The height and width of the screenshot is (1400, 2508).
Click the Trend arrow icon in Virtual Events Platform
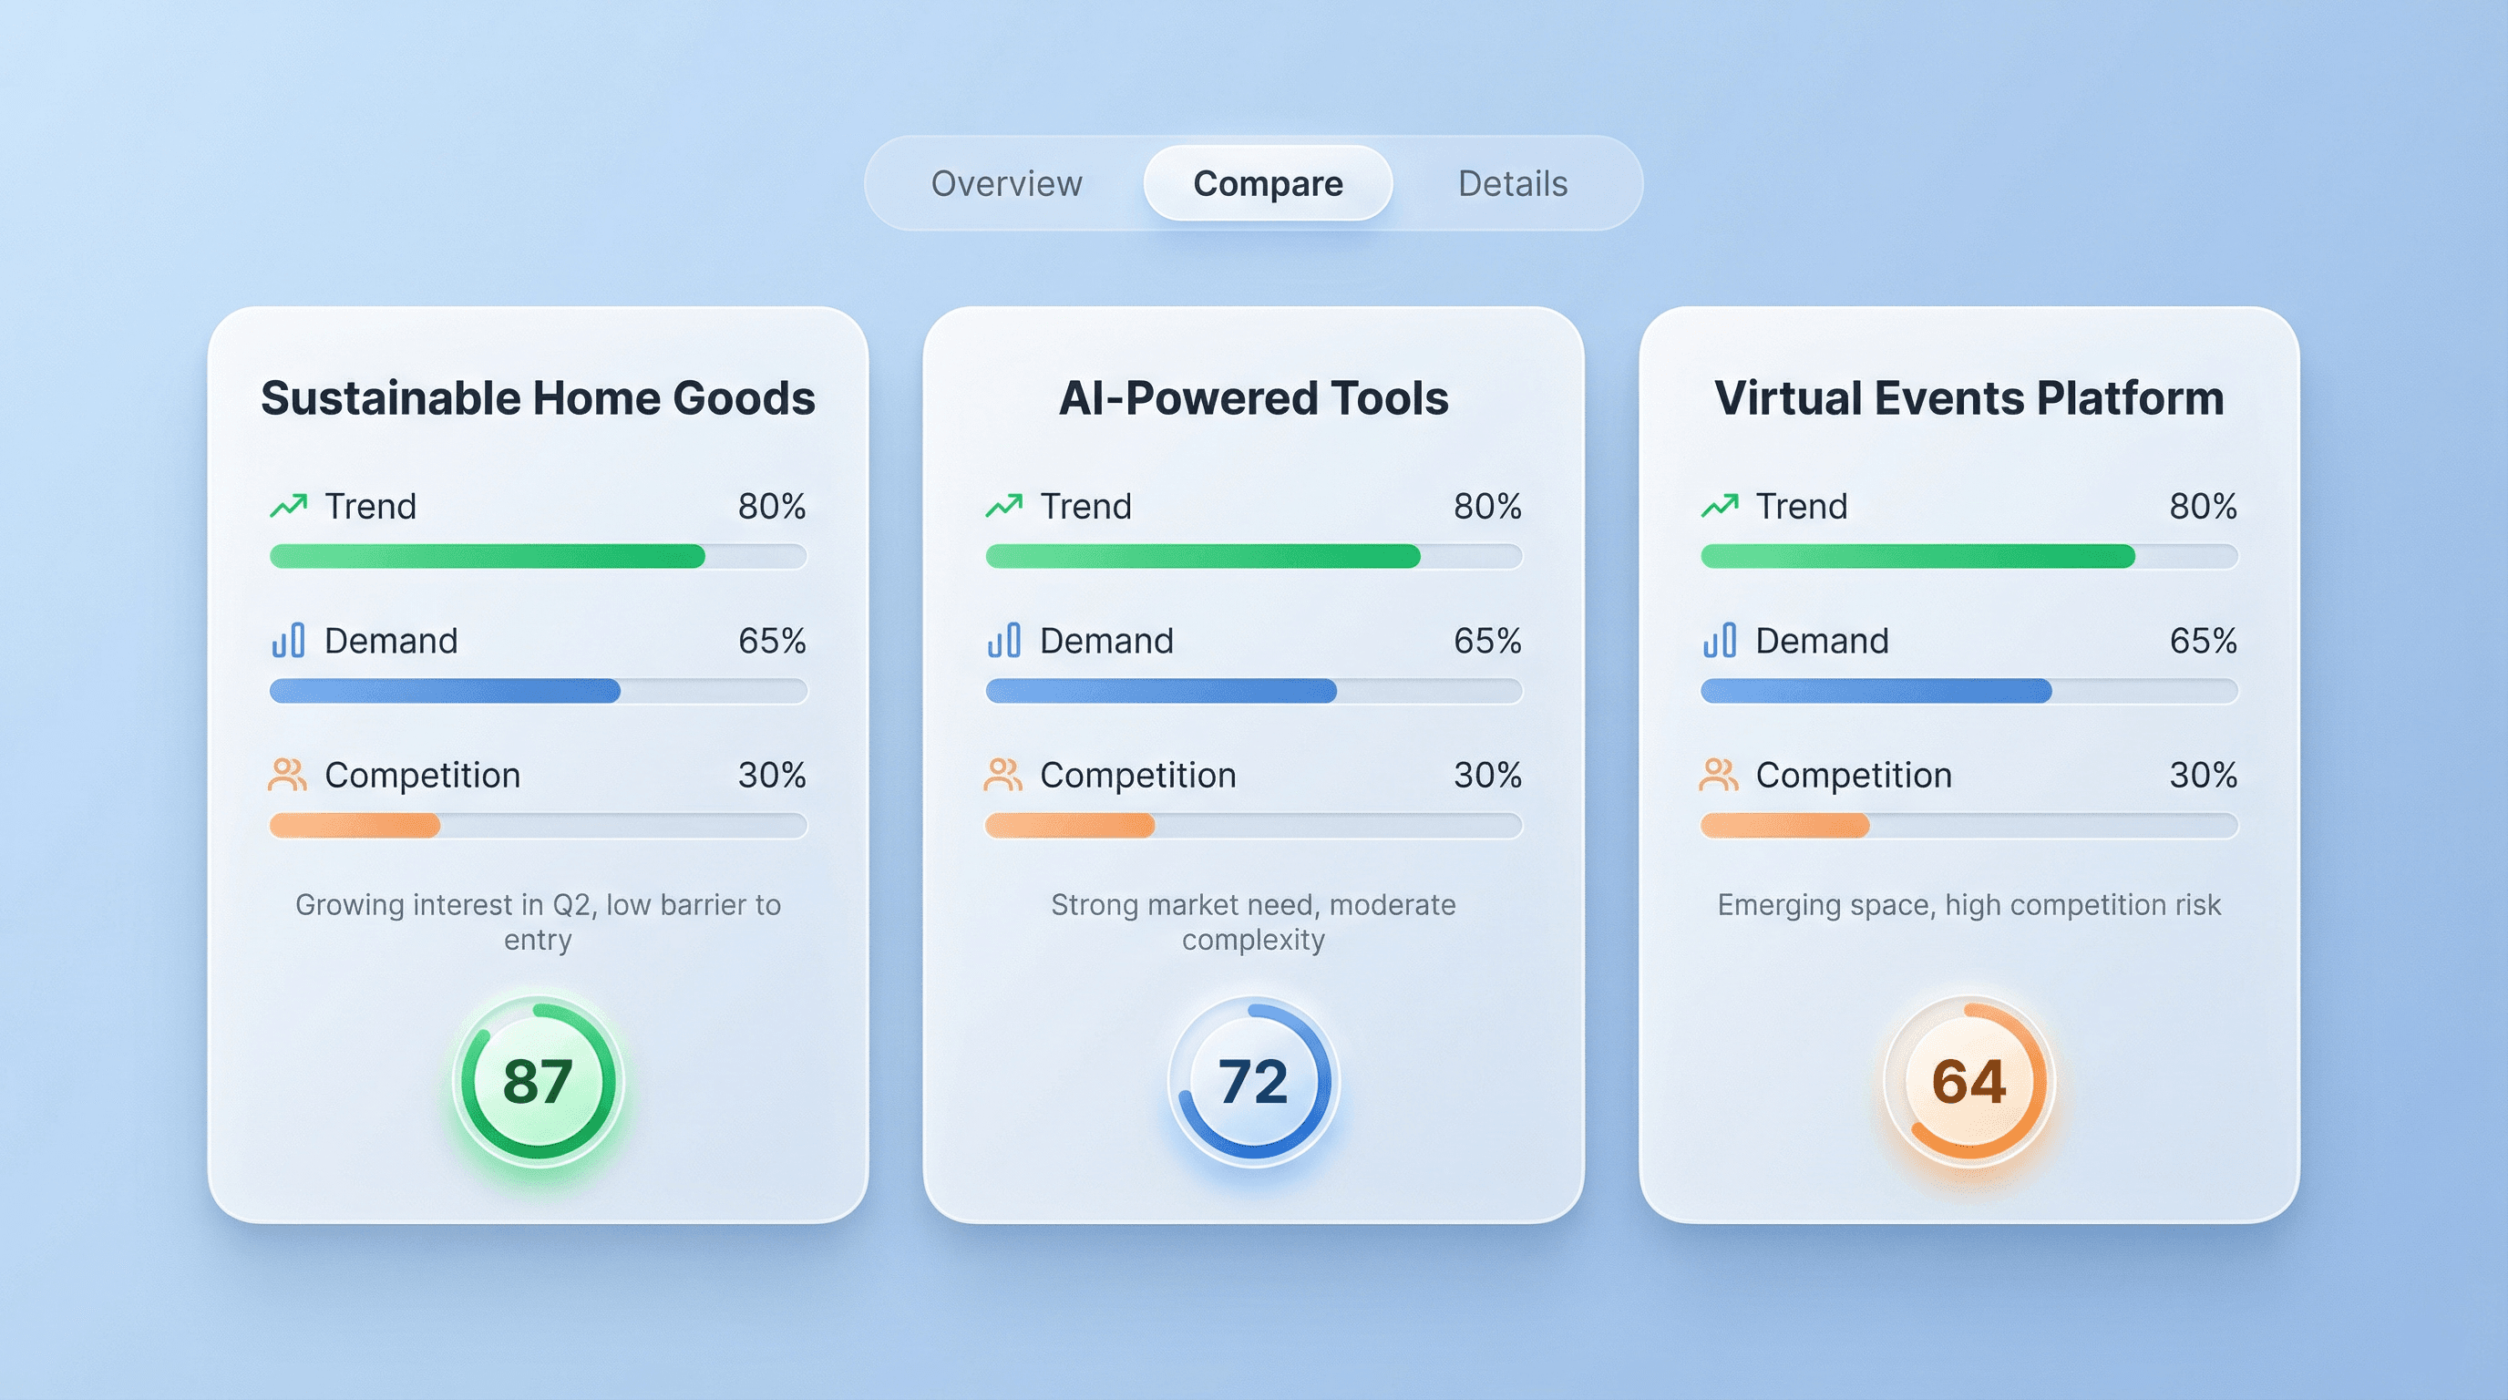[1720, 505]
